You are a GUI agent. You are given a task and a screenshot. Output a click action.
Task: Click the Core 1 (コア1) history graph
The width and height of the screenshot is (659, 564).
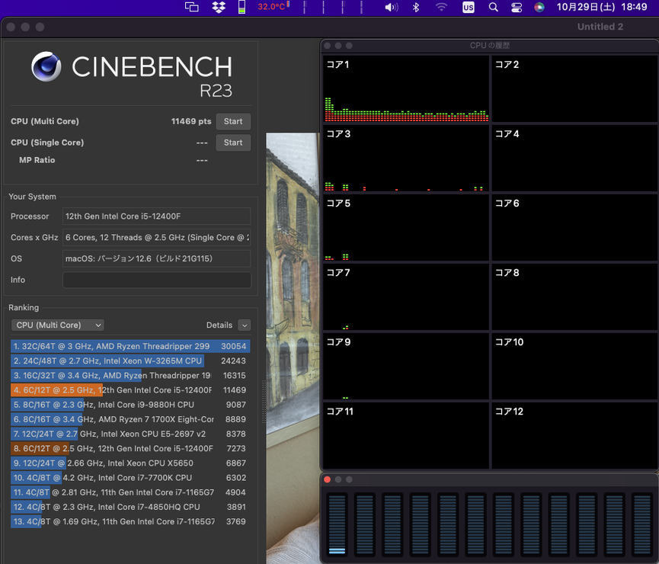(x=406, y=88)
